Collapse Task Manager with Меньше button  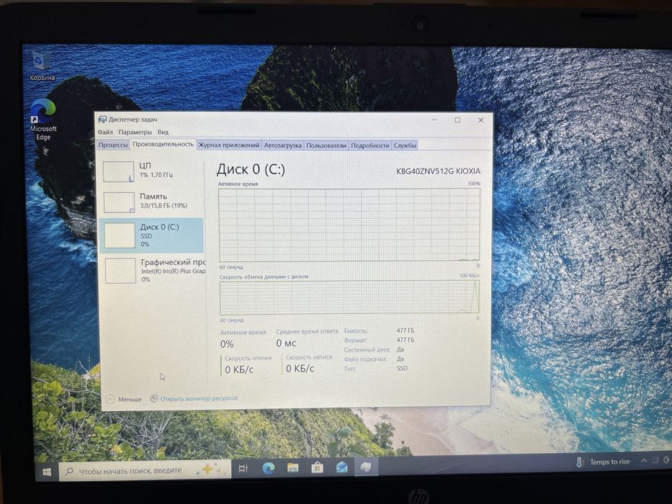[x=124, y=399]
